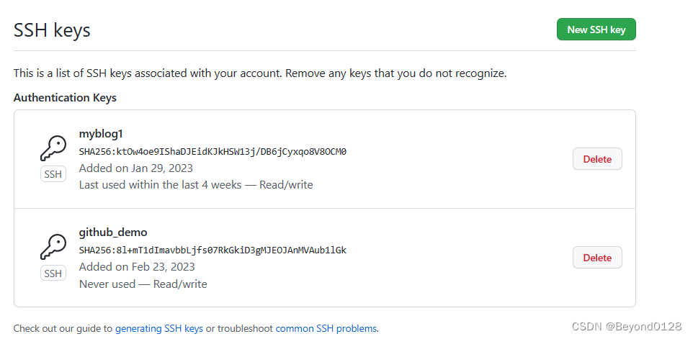Click the Added on Jan 29, 2023 text
This screenshot has height=339, width=693.
(135, 168)
